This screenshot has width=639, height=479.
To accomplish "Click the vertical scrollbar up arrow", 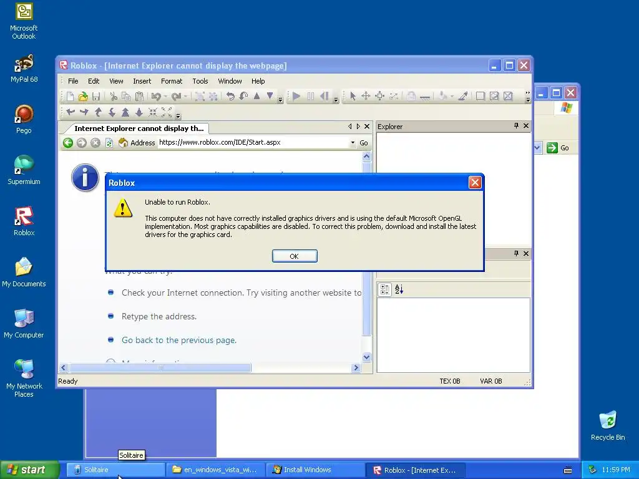I will (366, 157).
